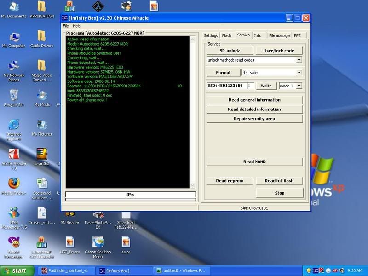The width and height of the screenshot is (368, 276).
Task: Click the Stop button
Action: pyautogui.click(x=280, y=193)
